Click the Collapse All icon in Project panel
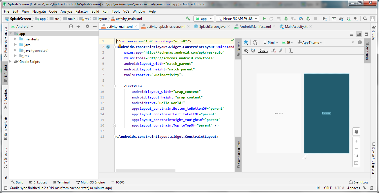The image size is (379, 193). (78, 26)
